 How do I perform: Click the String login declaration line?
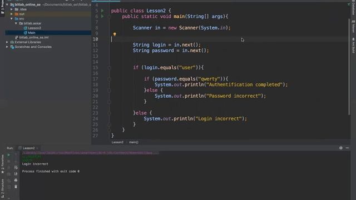coord(167,45)
